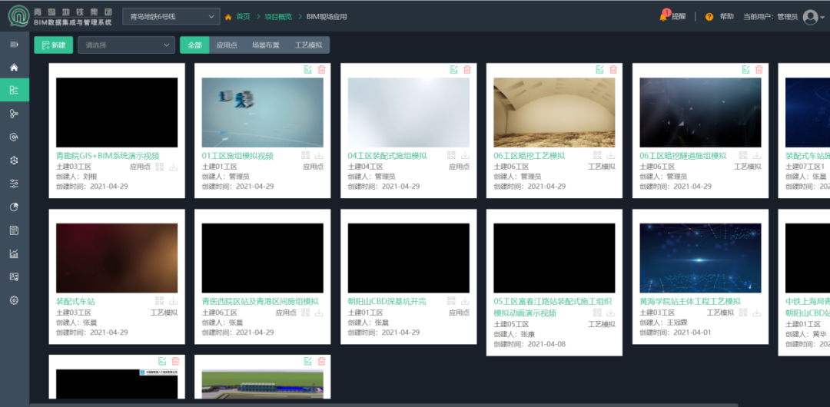830x407 pixels.
Task: Open the QA icon in sidebar
Action: 15,137
